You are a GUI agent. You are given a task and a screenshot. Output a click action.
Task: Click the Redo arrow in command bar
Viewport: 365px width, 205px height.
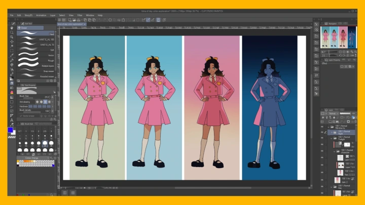(x=104, y=20)
